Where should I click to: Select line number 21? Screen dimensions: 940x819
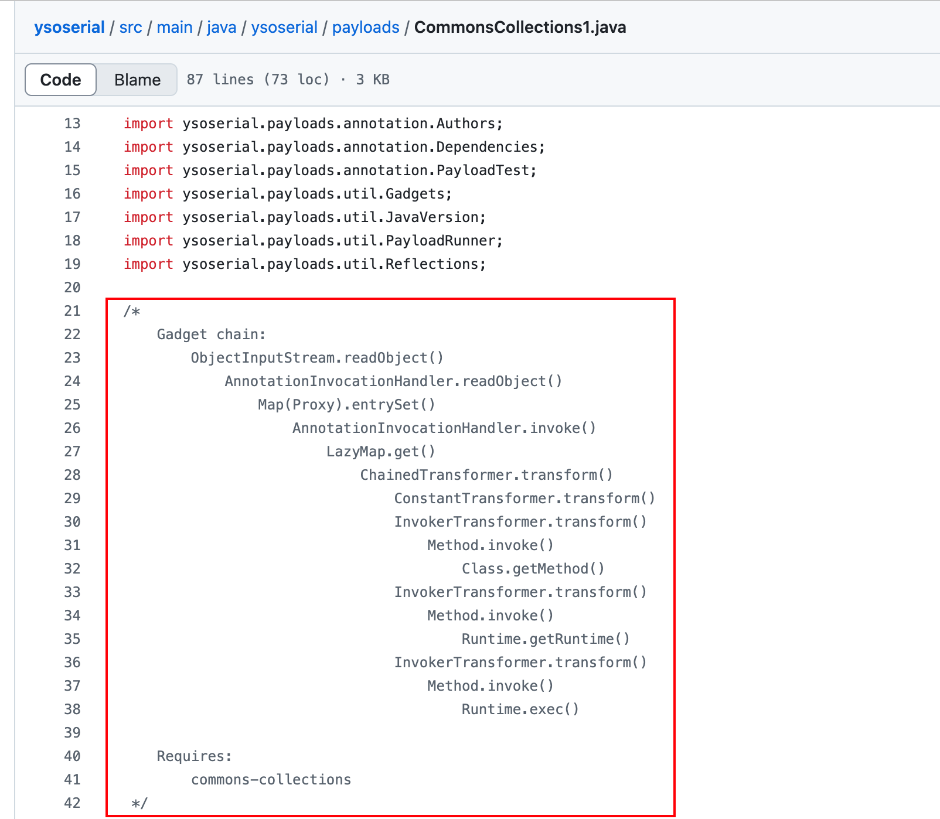(72, 311)
